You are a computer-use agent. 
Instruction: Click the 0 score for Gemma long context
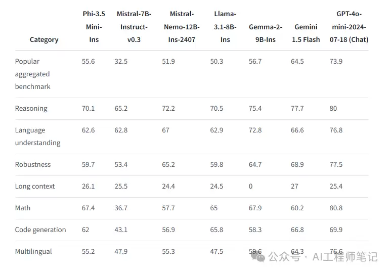[250, 186]
